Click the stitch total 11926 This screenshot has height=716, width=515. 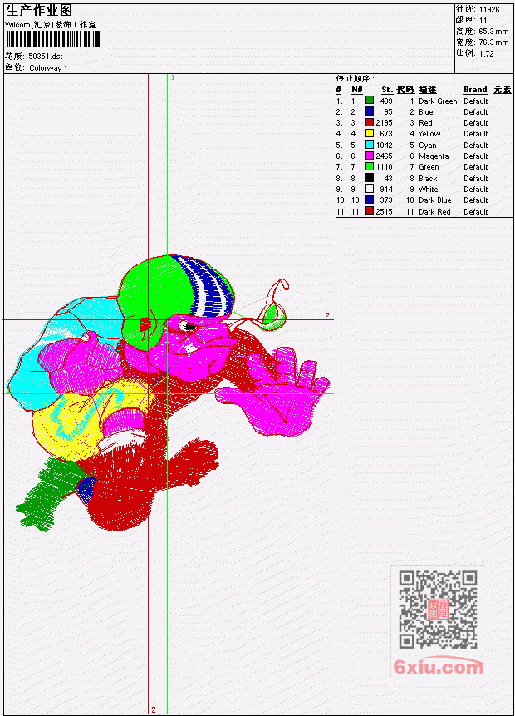(x=489, y=10)
